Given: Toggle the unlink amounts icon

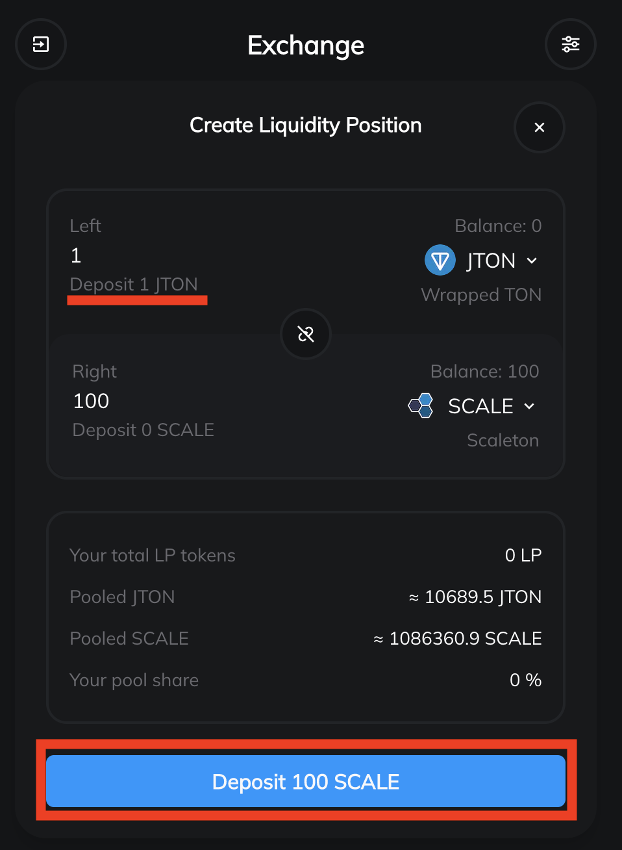Looking at the screenshot, I should (306, 334).
